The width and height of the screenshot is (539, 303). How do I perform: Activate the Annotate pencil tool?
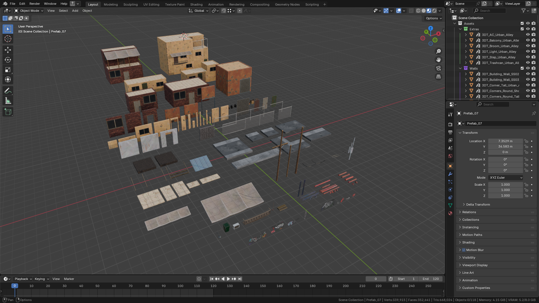(8, 91)
